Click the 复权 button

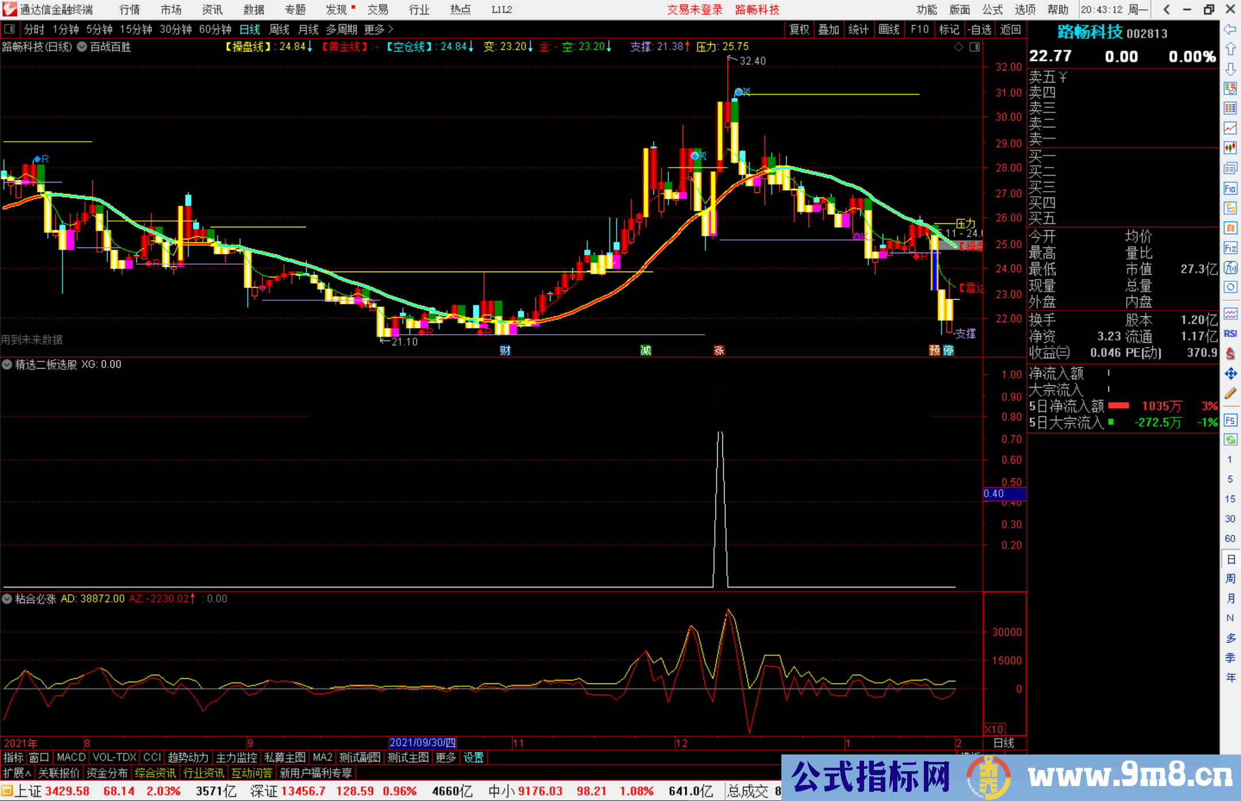click(x=799, y=29)
